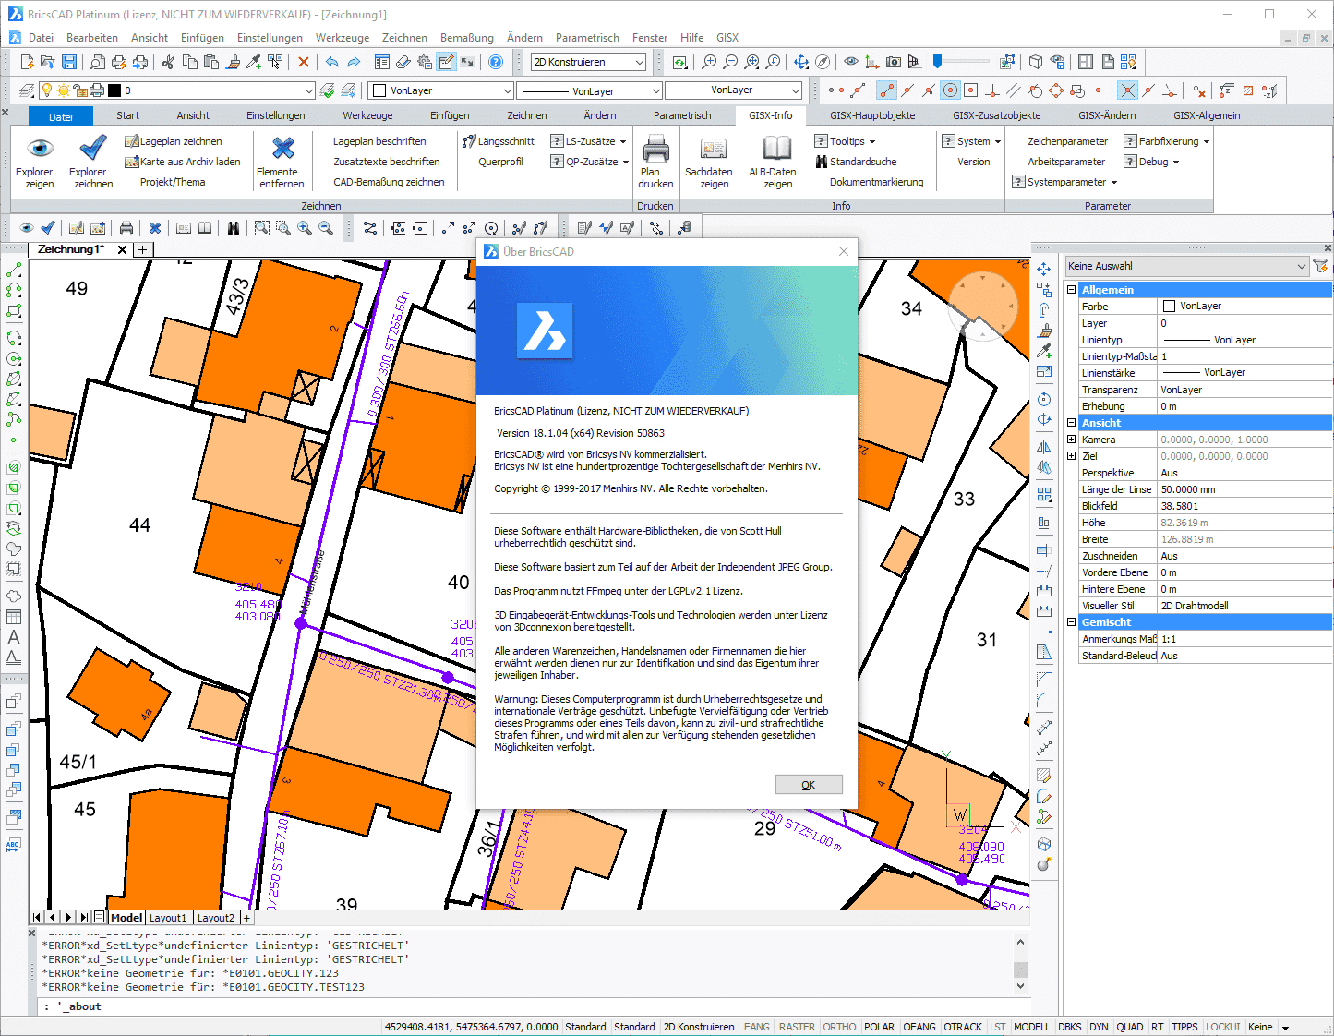Screen dimensions: 1334x1036
Task: Expand the Kamera property row
Action: 1071,440
